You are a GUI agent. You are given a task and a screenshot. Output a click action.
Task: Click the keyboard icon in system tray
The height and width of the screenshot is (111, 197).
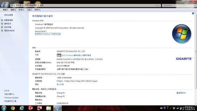pyautogui.click(x=161, y=108)
